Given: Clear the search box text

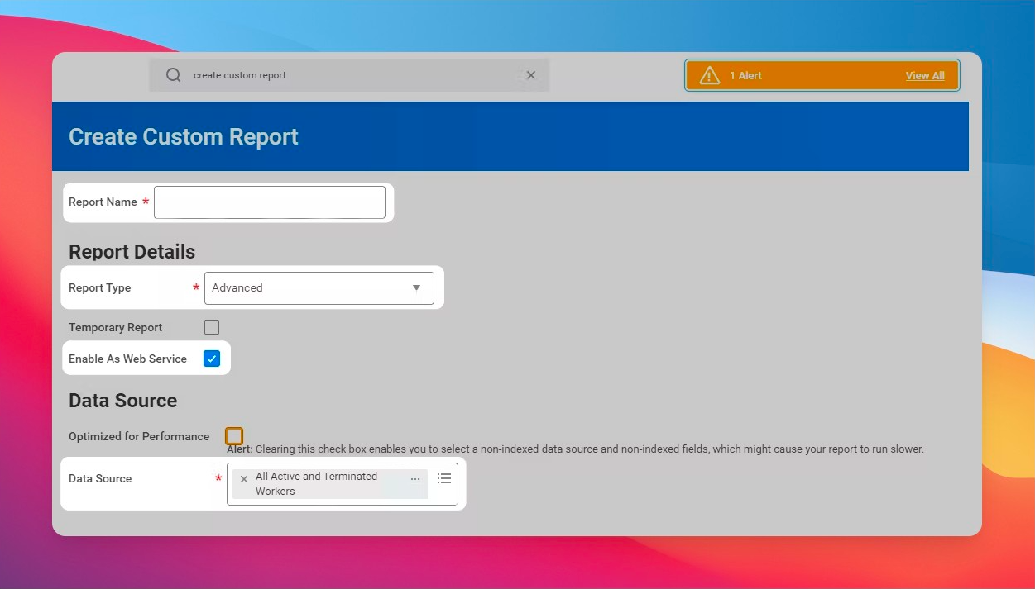Looking at the screenshot, I should [x=531, y=75].
